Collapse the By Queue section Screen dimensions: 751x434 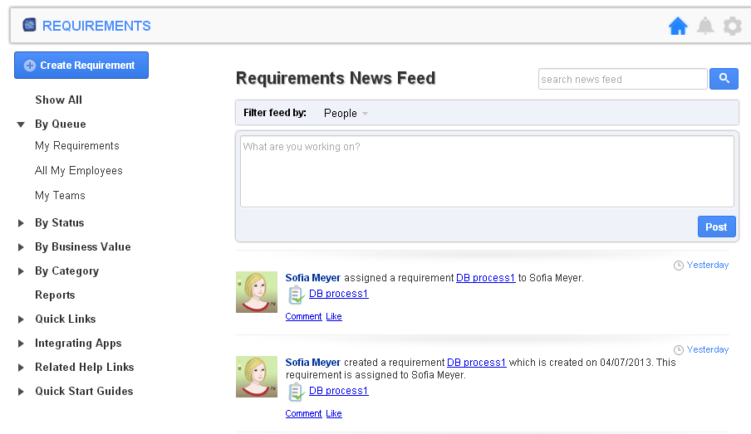point(21,124)
